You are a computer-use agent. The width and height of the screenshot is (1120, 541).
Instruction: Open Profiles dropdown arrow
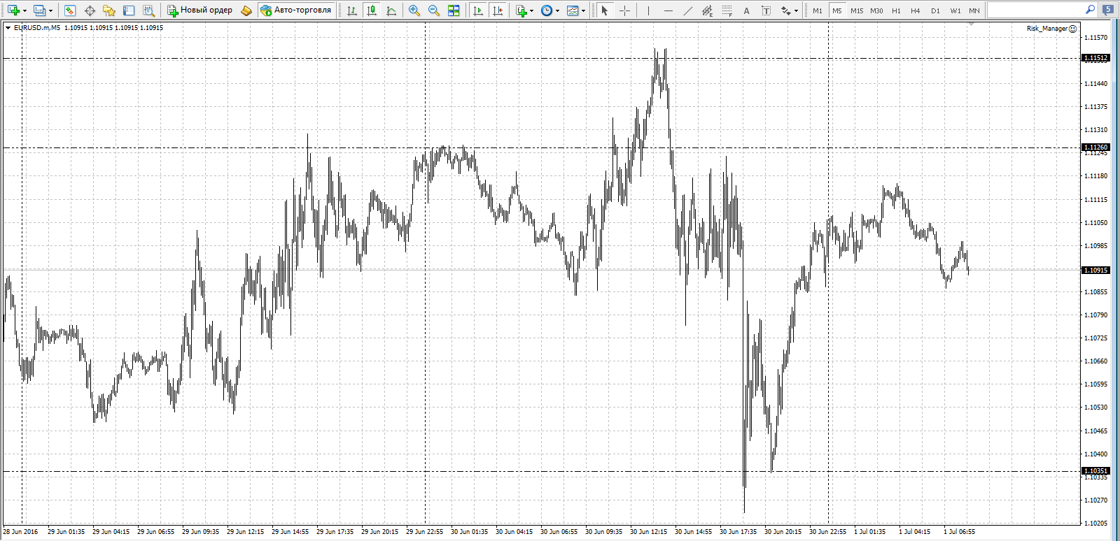pyautogui.click(x=50, y=10)
